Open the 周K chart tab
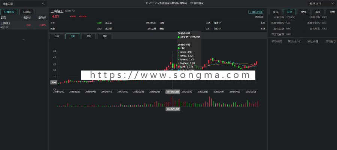 [89, 36]
